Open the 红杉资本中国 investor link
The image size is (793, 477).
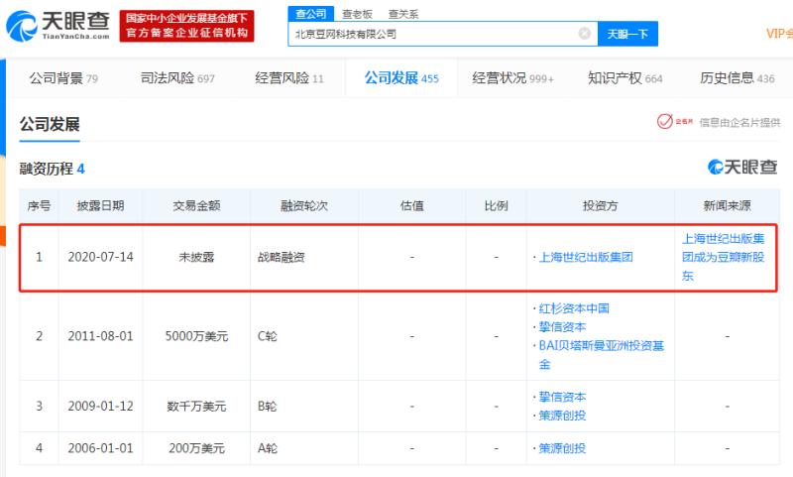click(574, 308)
